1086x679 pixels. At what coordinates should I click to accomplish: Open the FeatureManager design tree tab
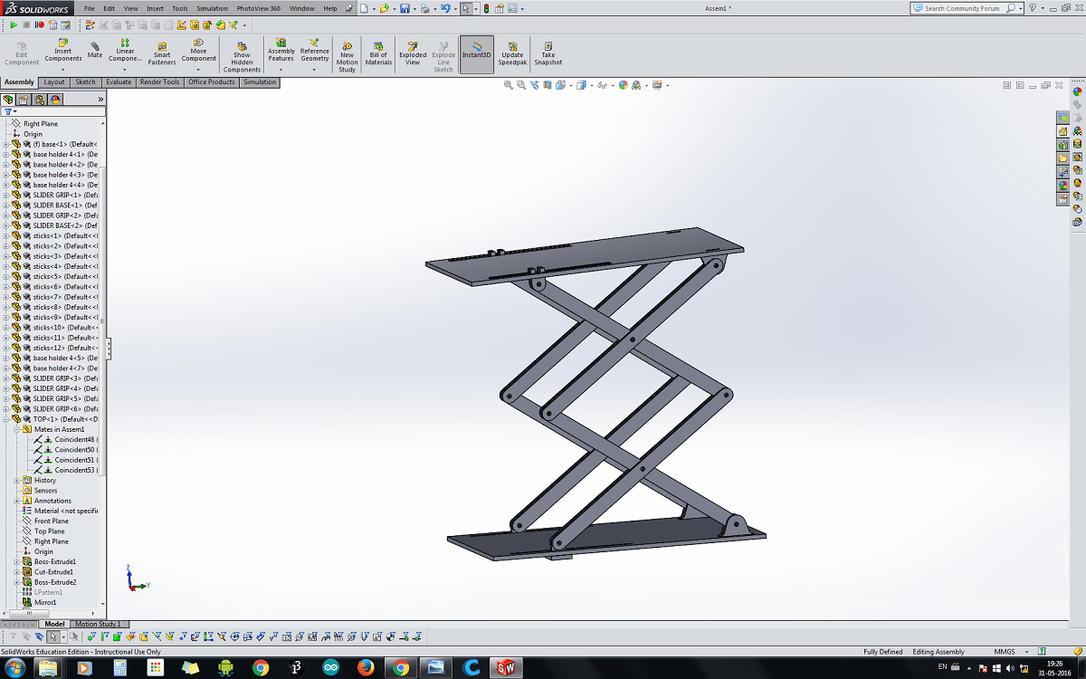pos(9,100)
